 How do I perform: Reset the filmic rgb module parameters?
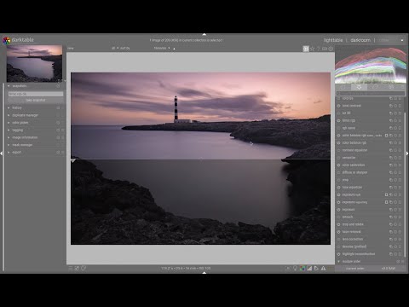tap(395, 120)
